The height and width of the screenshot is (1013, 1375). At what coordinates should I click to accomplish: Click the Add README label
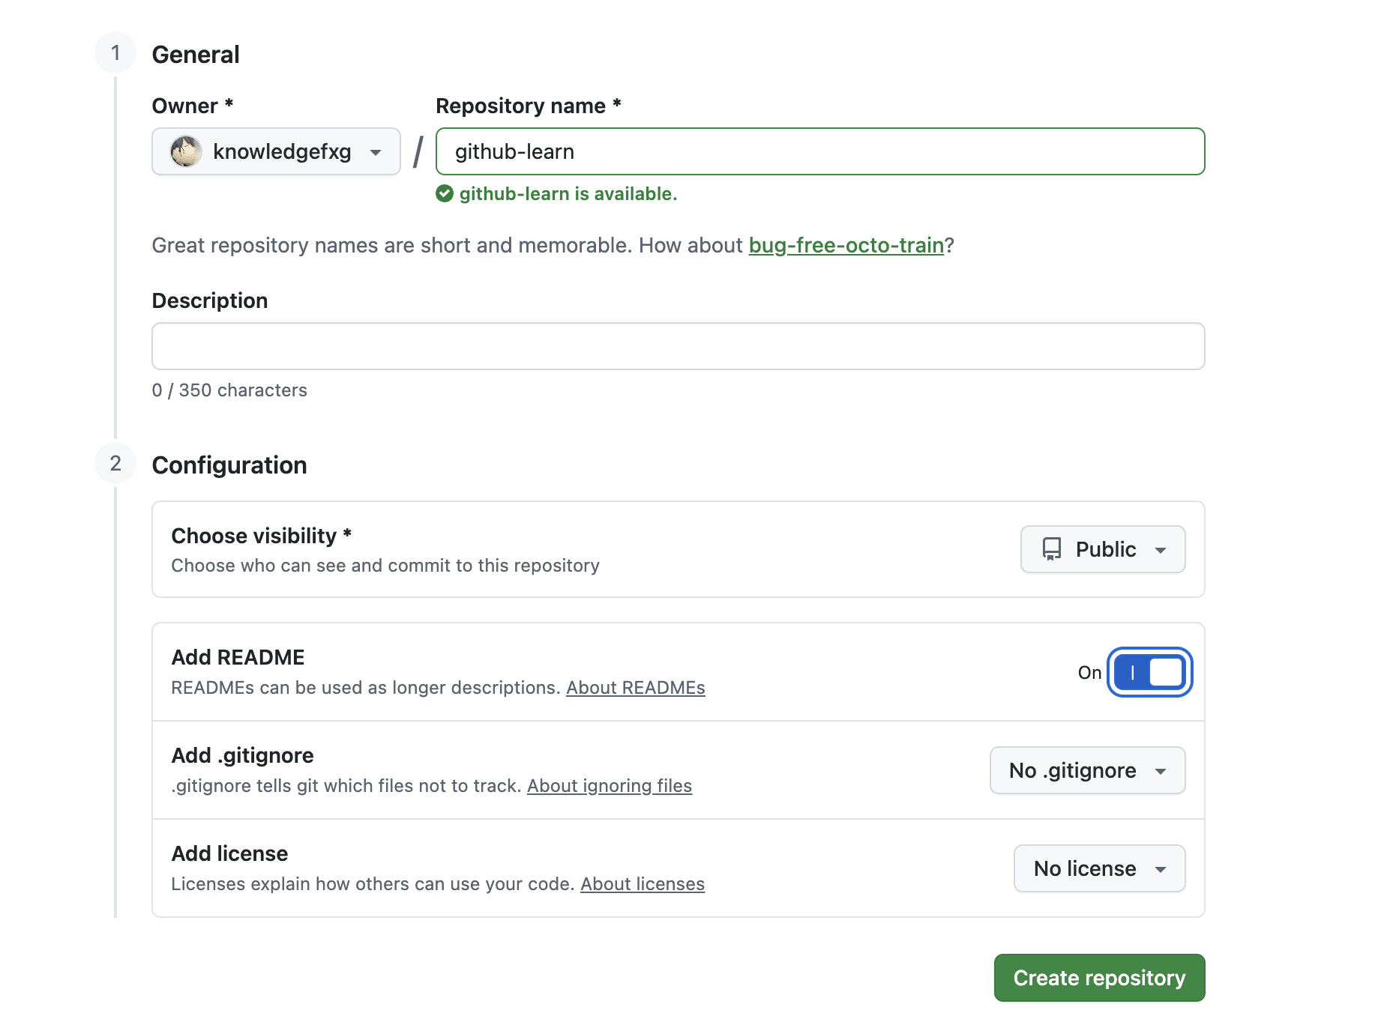[x=238, y=657]
